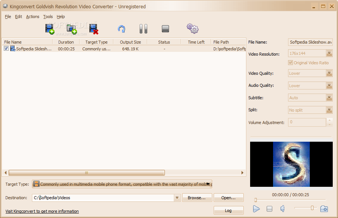Click the Add video file icon
The image size is (338, 218).
coord(50,29)
